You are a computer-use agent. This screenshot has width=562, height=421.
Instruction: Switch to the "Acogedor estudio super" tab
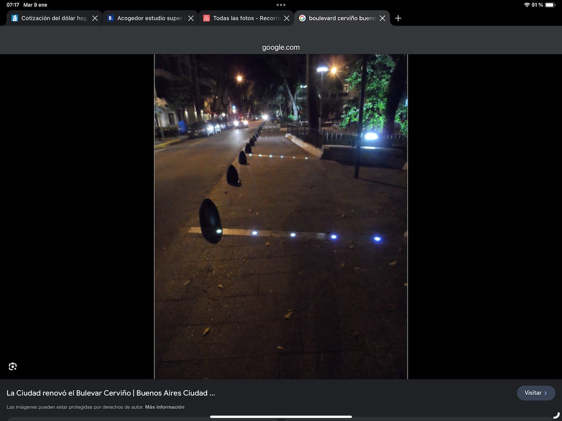[x=149, y=18]
